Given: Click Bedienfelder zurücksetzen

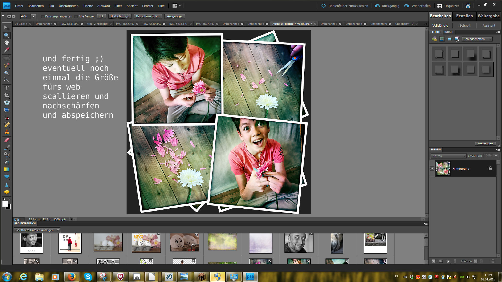Looking at the screenshot, I should [345, 6].
